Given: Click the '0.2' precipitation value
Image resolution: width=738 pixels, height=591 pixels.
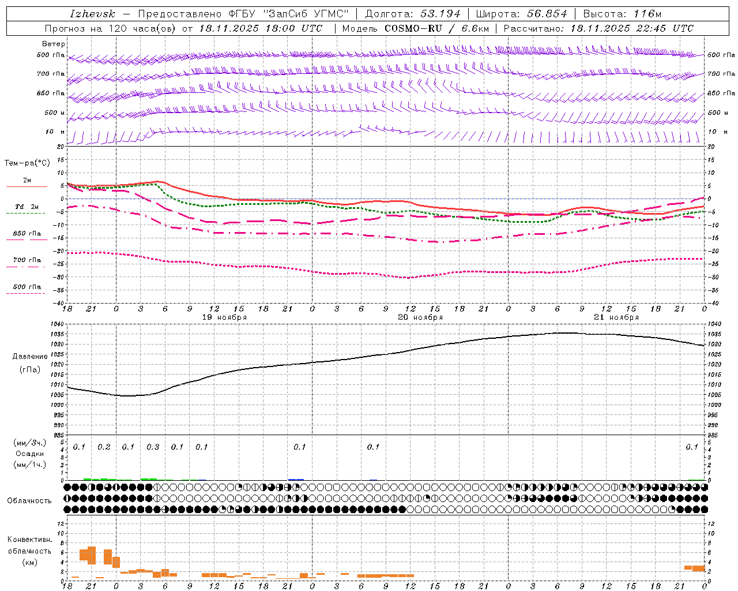Looking at the screenshot, I should click(104, 447).
